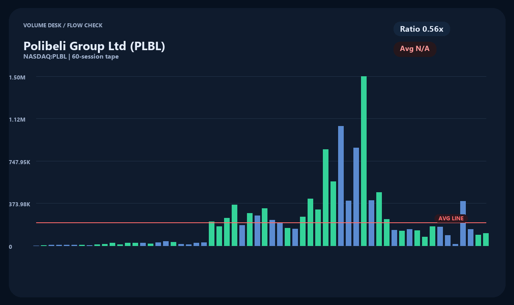This screenshot has width=514, height=305.
Task: Click the AVG LINE label
Action: (x=451, y=218)
